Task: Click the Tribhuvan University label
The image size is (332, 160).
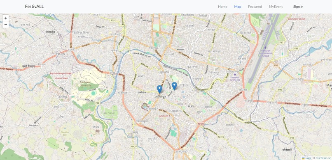Action: pyautogui.click(x=86, y=84)
